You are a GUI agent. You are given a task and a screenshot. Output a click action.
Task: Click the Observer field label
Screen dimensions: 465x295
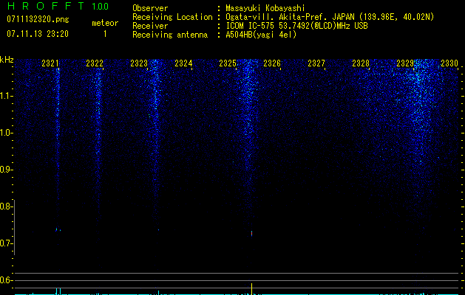pyautogui.click(x=150, y=8)
